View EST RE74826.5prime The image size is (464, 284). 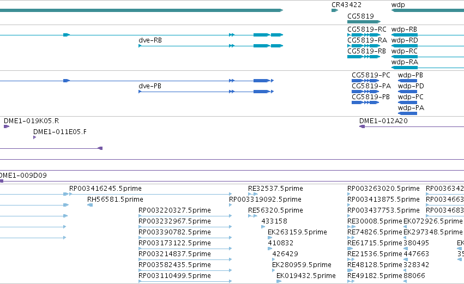tap(375, 232)
